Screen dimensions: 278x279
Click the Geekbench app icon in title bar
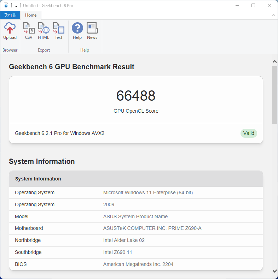pyautogui.click(x=6, y=5)
